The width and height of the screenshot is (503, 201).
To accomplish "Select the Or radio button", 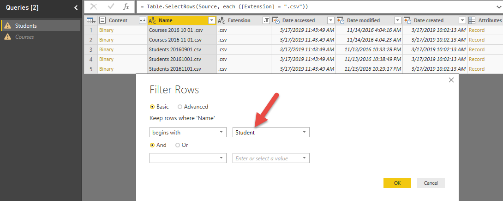I will [x=178, y=145].
